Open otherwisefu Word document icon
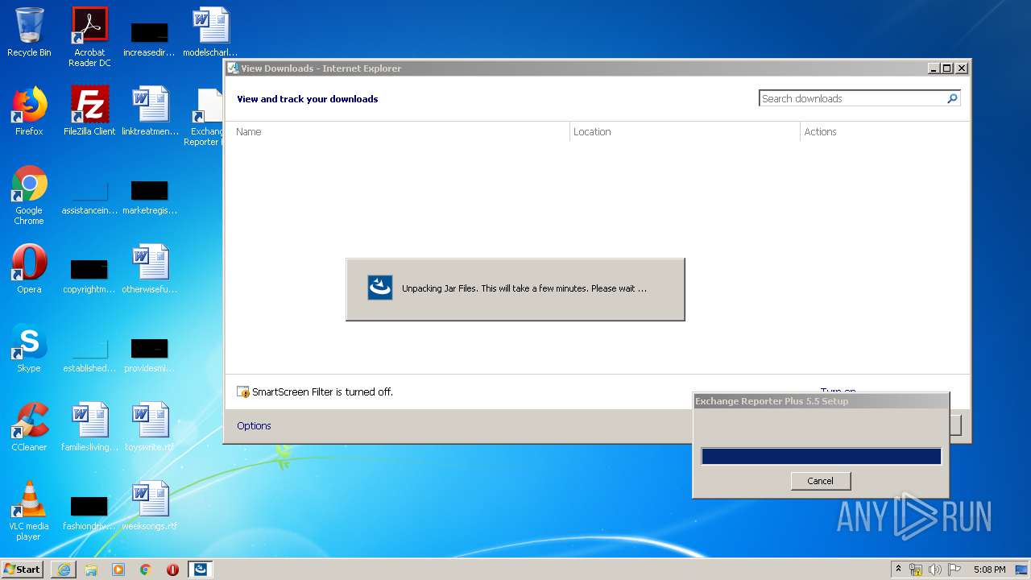This screenshot has height=580, width=1031. click(150, 269)
